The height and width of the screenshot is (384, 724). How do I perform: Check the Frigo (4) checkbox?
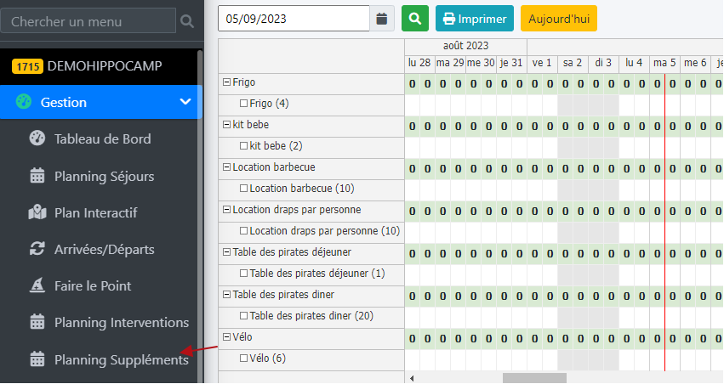pyautogui.click(x=244, y=104)
